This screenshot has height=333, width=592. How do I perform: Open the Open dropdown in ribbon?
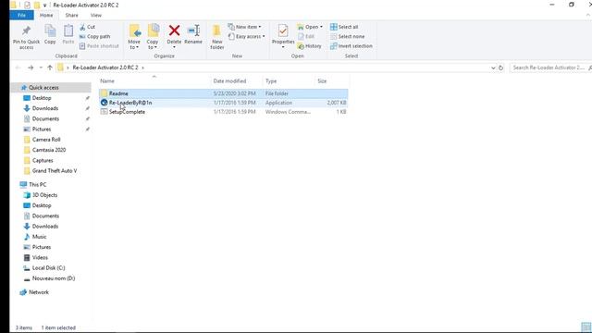click(310, 27)
